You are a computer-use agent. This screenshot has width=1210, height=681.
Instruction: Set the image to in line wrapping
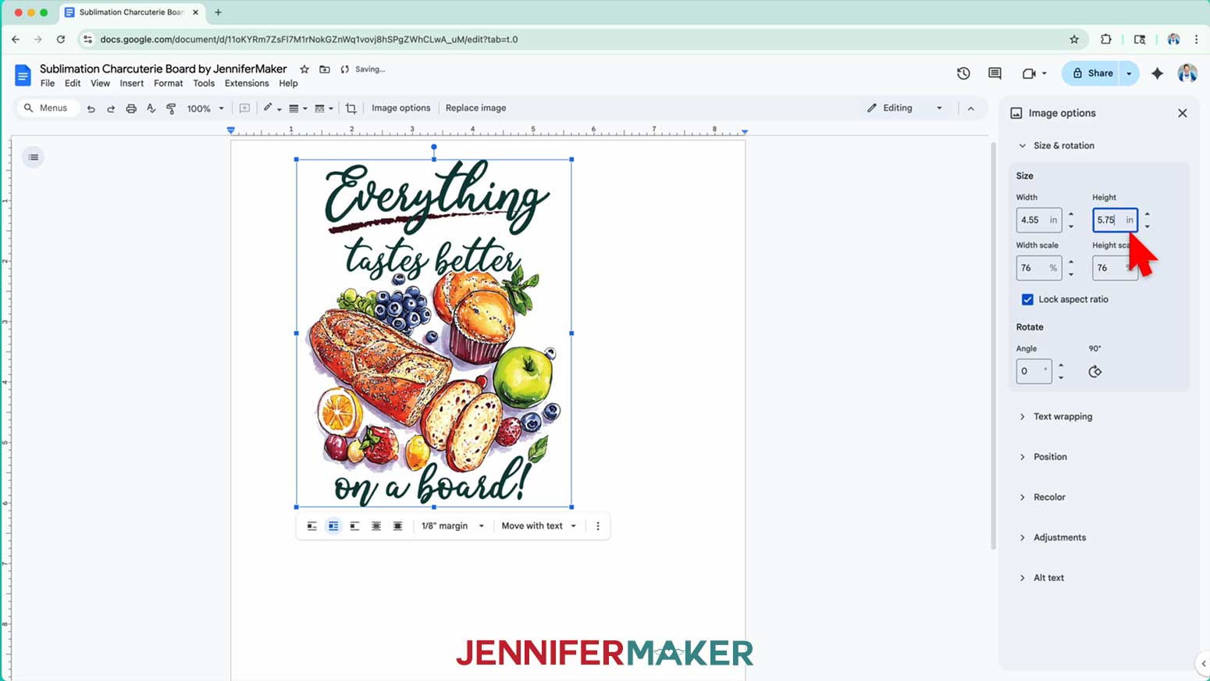pos(312,526)
